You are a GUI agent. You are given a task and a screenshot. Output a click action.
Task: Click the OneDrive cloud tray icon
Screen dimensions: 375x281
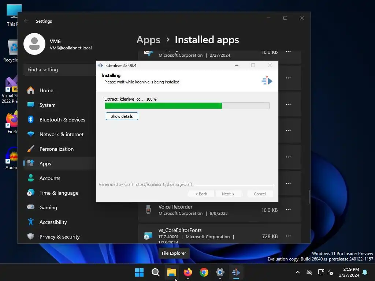[x=309, y=272]
